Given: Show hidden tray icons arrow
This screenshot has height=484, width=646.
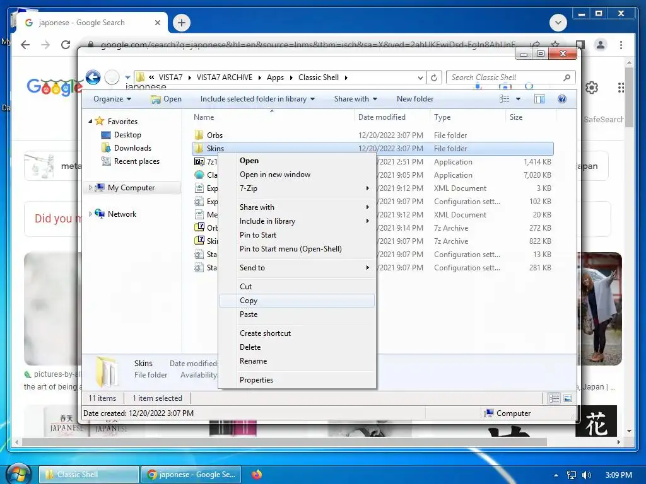Looking at the screenshot, I should (556, 475).
